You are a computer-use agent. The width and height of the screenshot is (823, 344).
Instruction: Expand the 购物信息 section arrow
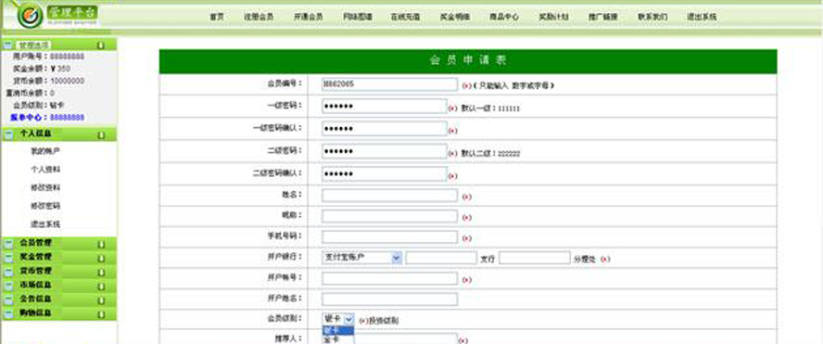pyautogui.click(x=101, y=314)
